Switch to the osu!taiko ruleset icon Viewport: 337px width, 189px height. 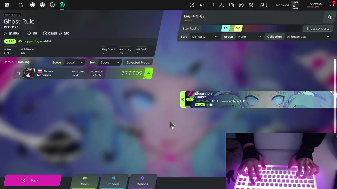42,5
